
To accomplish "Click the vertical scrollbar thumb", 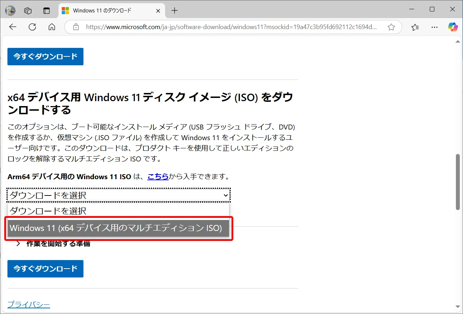I will coord(458,182).
